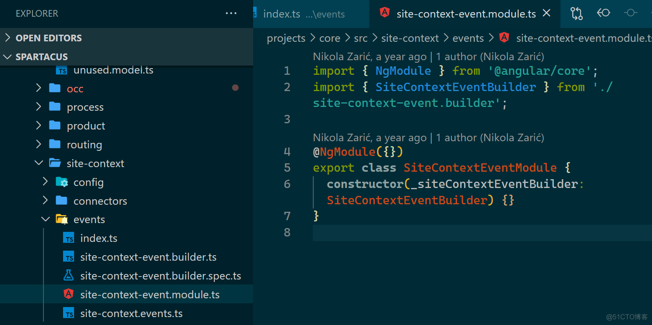The image size is (652, 325).
Task: Click the go to next change toolbar icon
Action: click(x=630, y=13)
